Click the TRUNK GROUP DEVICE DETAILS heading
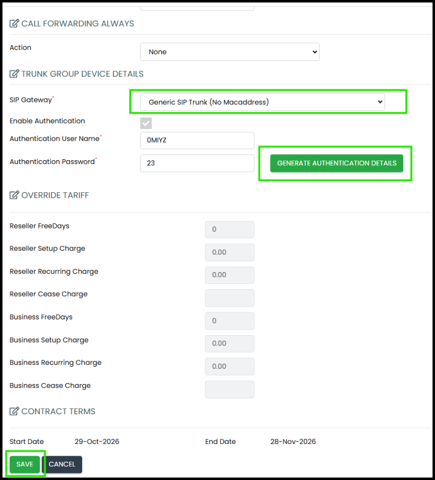The width and height of the screenshot is (435, 480). click(x=83, y=74)
